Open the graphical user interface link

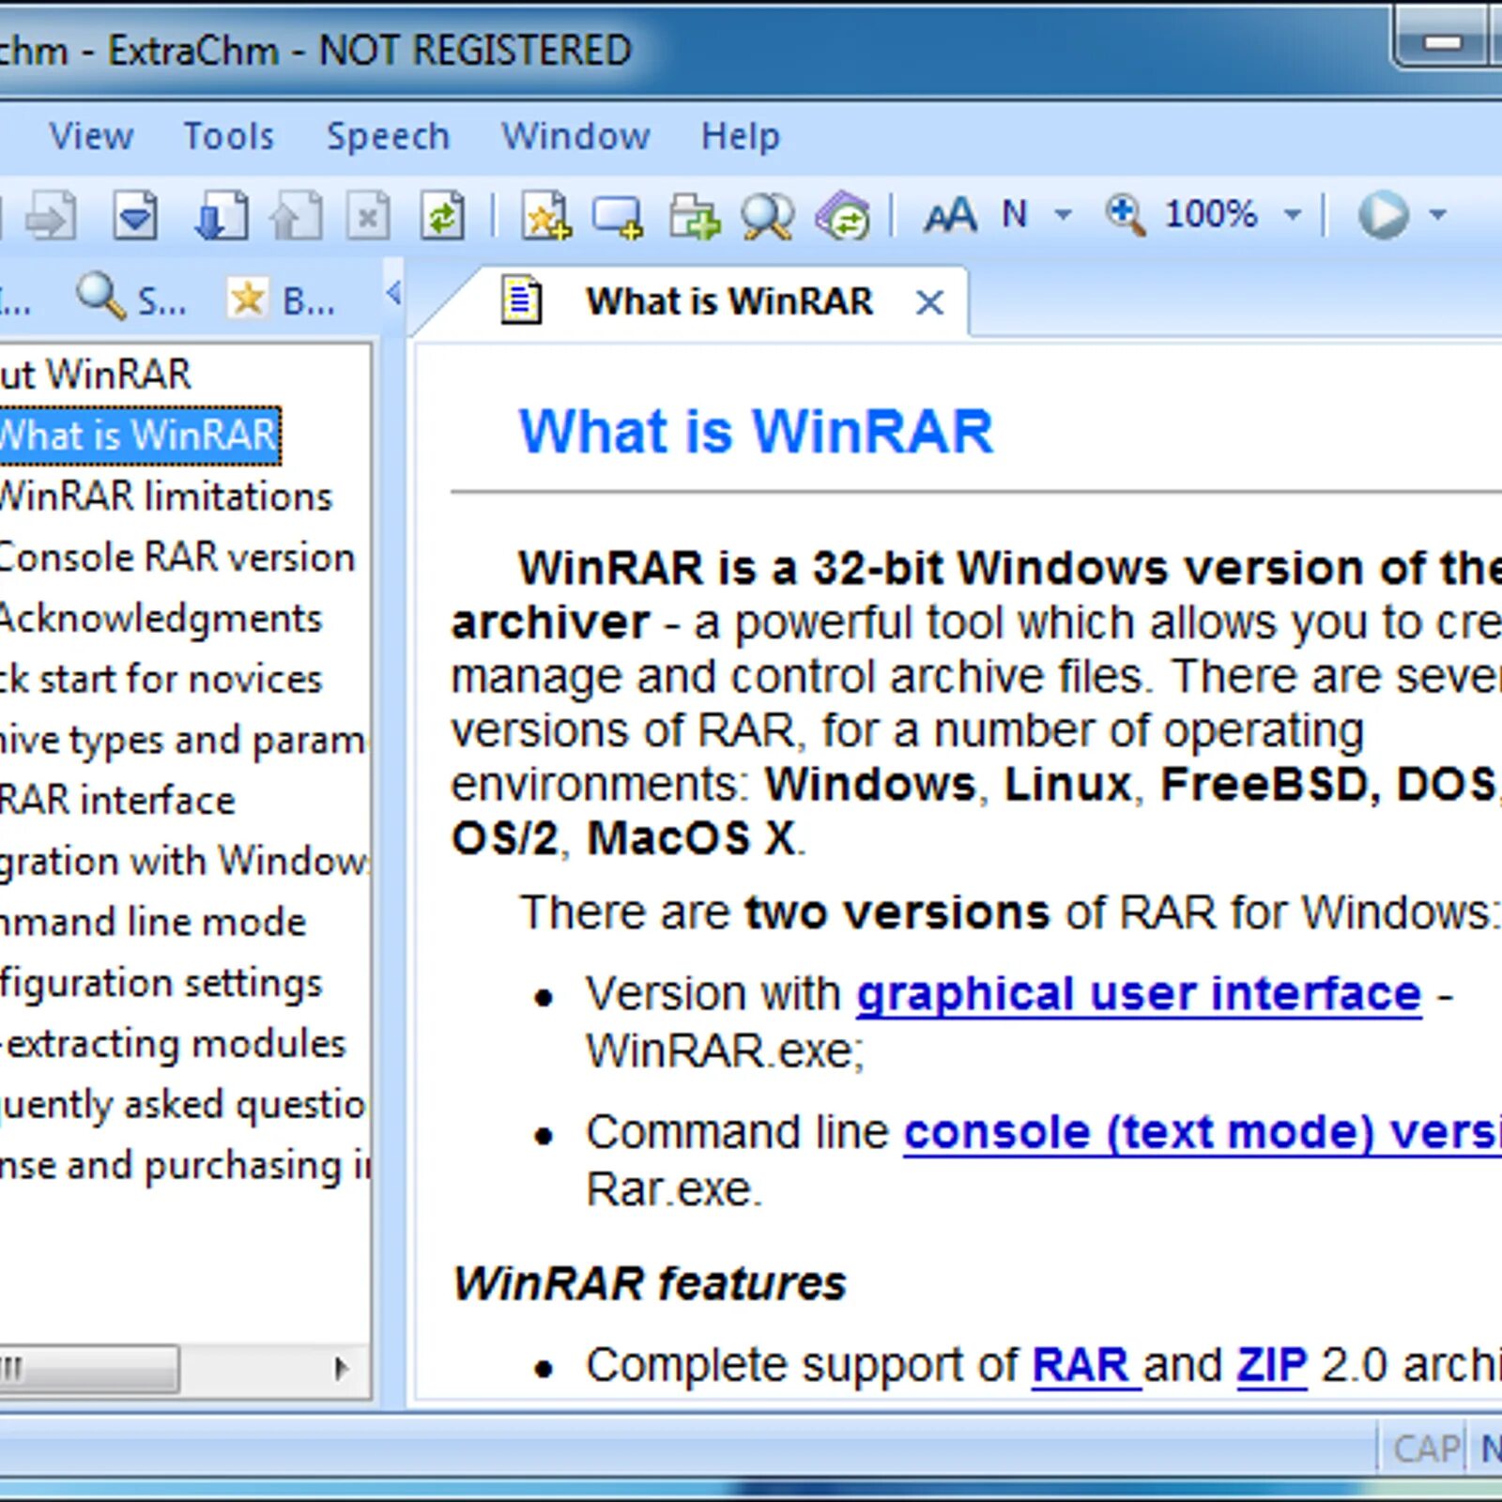point(1139,994)
